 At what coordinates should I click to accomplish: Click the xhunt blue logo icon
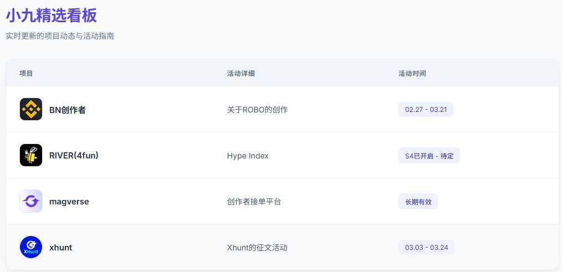[31, 248]
